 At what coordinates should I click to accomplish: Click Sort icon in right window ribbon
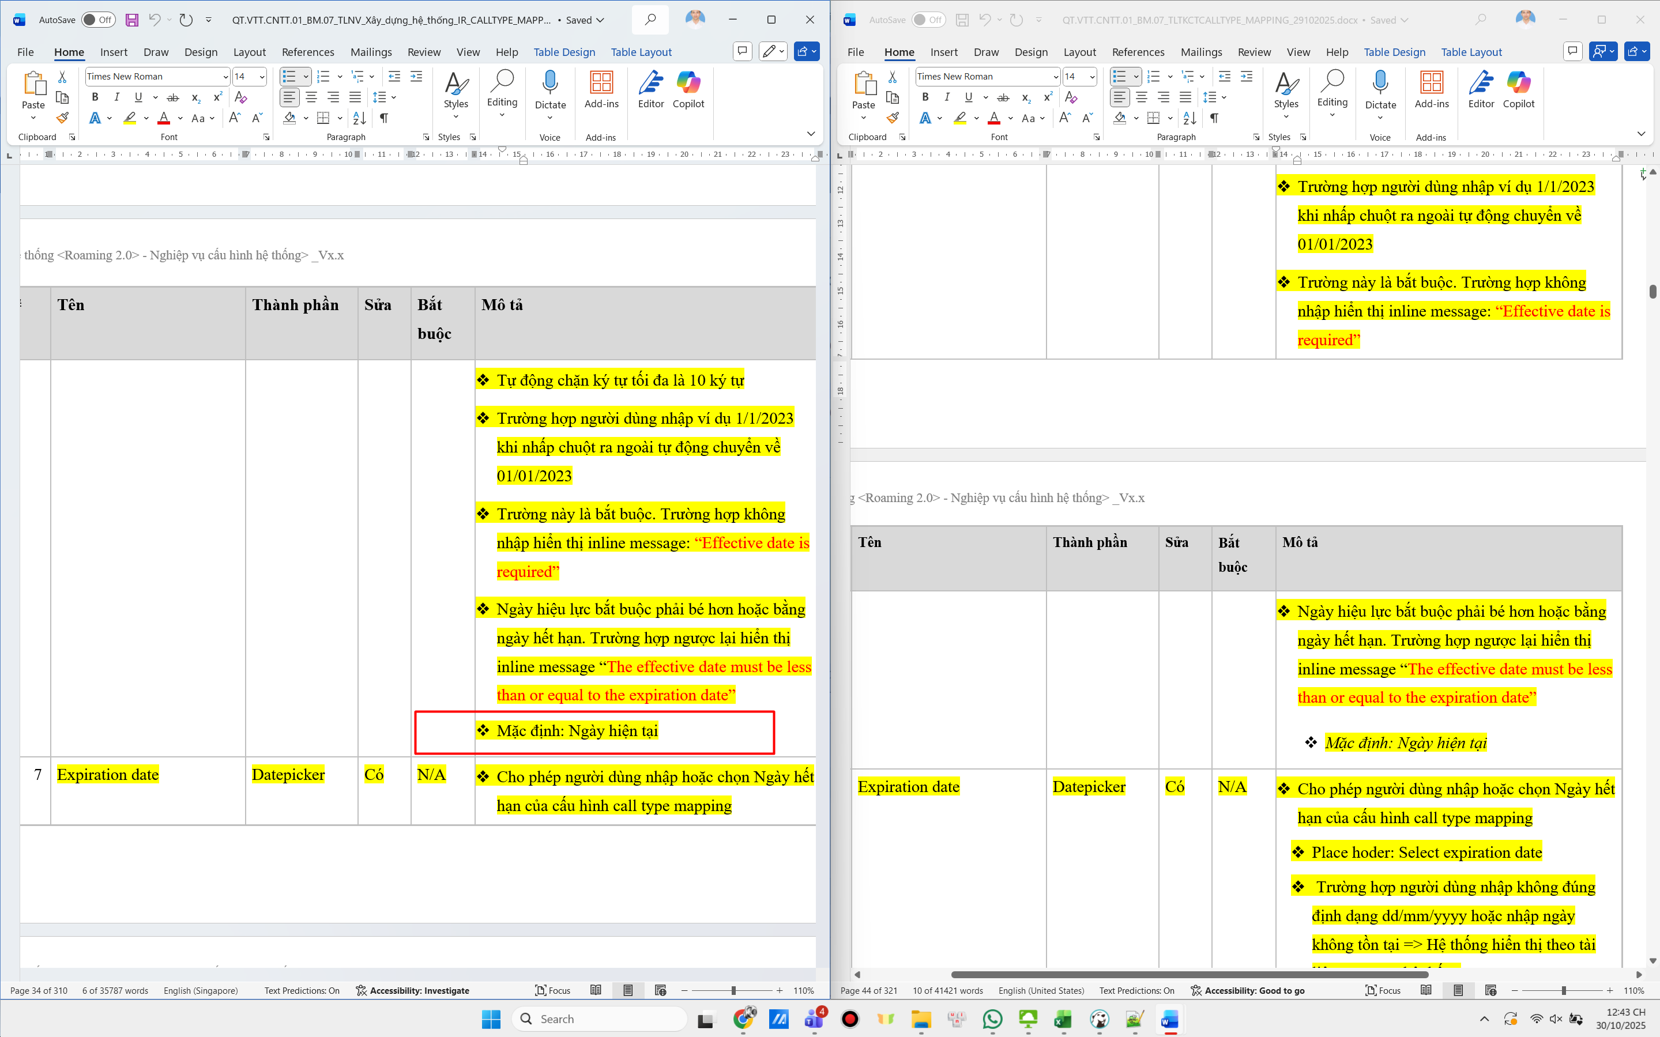pos(1190,118)
